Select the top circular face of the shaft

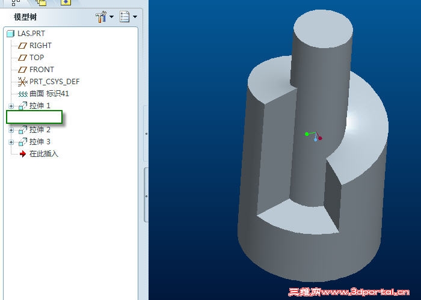point(323,29)
